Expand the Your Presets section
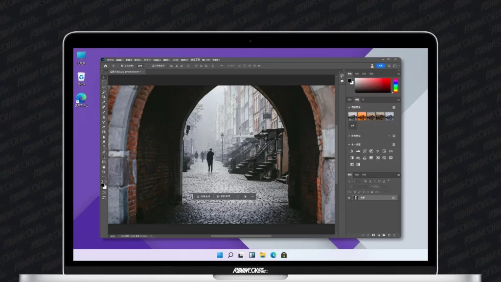This screenshot has height=282, width=501. pos(349,136)
